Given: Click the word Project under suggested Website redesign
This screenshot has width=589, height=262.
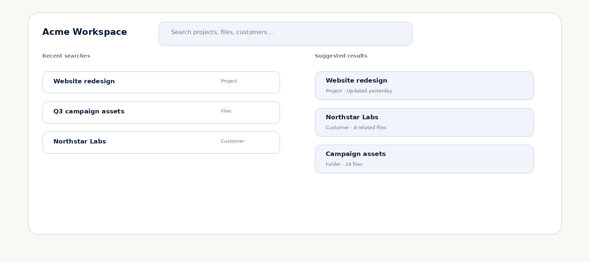Looking at the screenshot, I should pyautogui.click(x=334, y=91).
